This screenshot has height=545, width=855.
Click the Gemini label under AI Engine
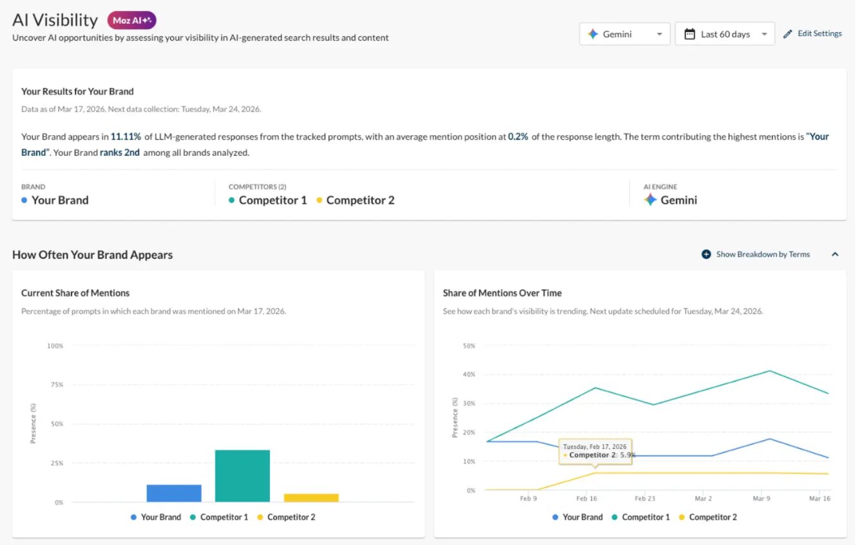678,200
